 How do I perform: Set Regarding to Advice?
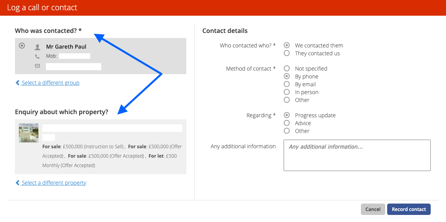point(287,123)
